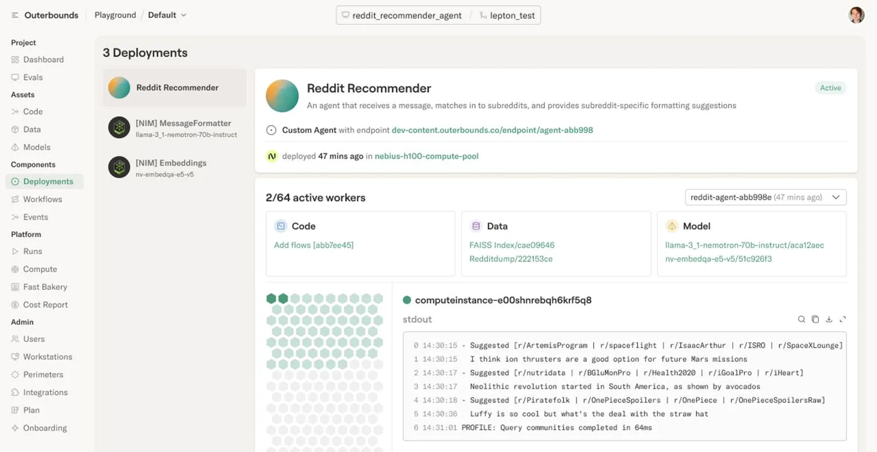Toggle the sidebar hamburger menu
The width and height of the screenshot is (877, 452).
(15, 15)
